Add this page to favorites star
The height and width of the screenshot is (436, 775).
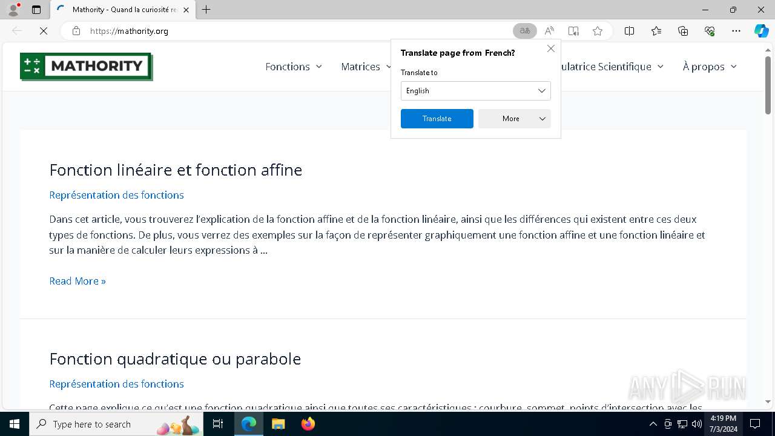598,31
